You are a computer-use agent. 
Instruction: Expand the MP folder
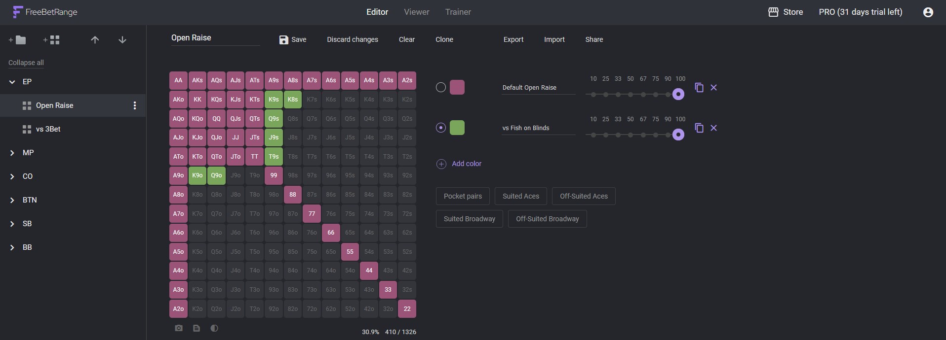pyautogui.click(x=12, y=153)
